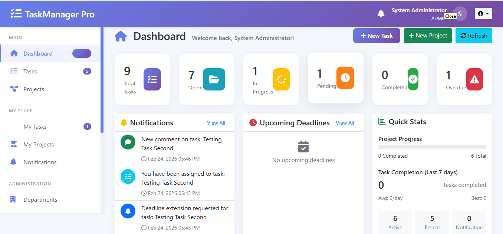503x234 pixels.
Task: Click the home icon beside Dashboard heading
Action: [121, 36]
